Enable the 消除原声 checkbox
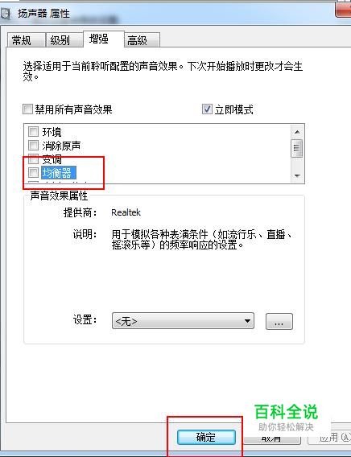This screenshot has width=351, height=457. point(33,145)
